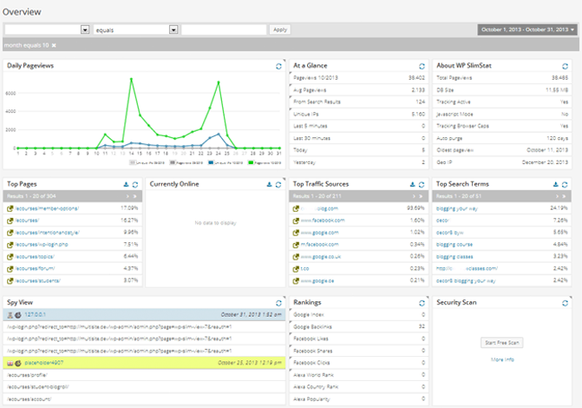Refresh the Daily Pageviews chart
Viewport: 582px width, 408px height.
coord(278,66)
